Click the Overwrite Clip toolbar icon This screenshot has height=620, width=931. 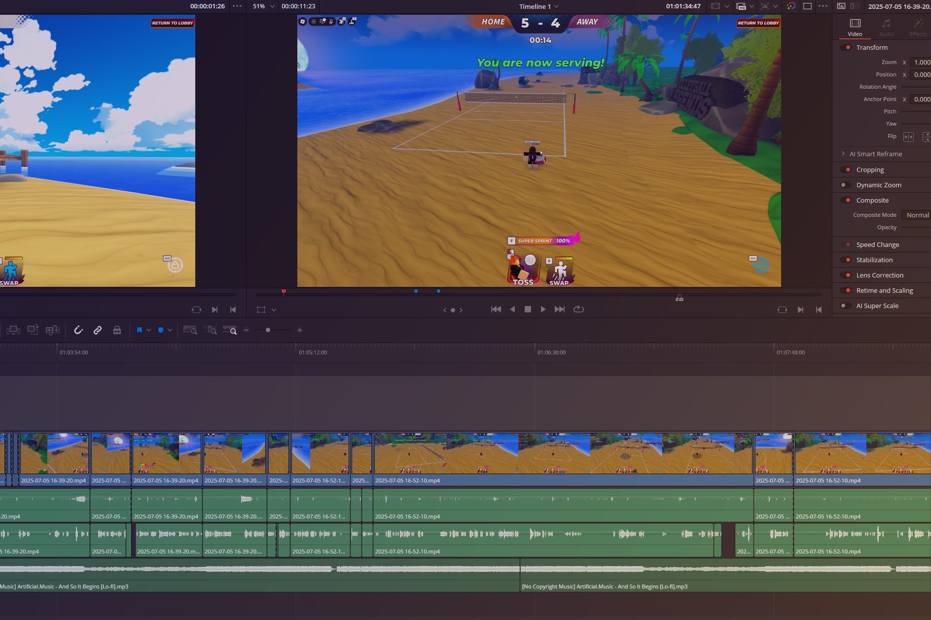pos(33,330)
